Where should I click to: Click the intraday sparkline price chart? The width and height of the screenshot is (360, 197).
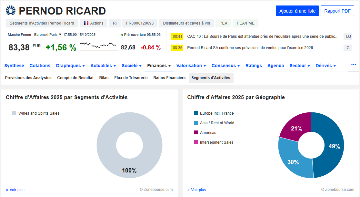[99, 46]
